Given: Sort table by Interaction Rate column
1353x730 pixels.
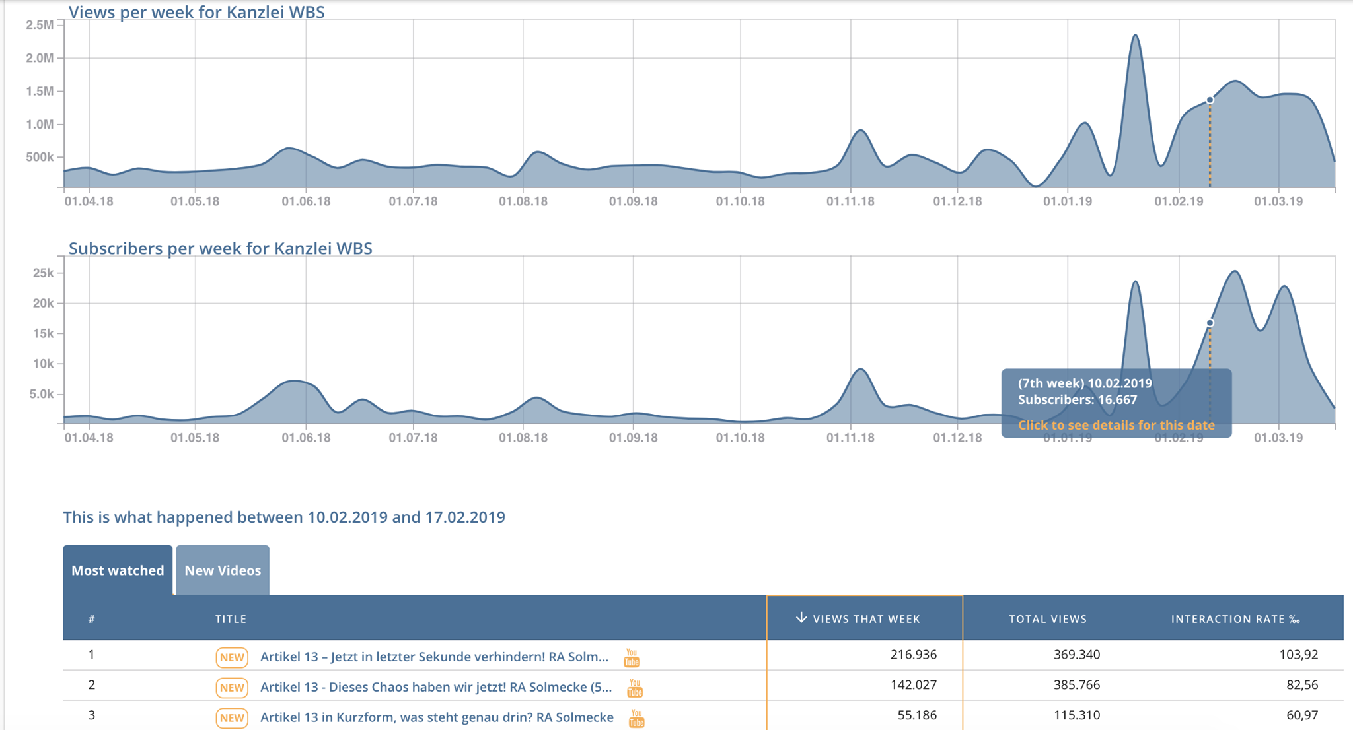Looking at the screenshot, I should [1235, 619].
